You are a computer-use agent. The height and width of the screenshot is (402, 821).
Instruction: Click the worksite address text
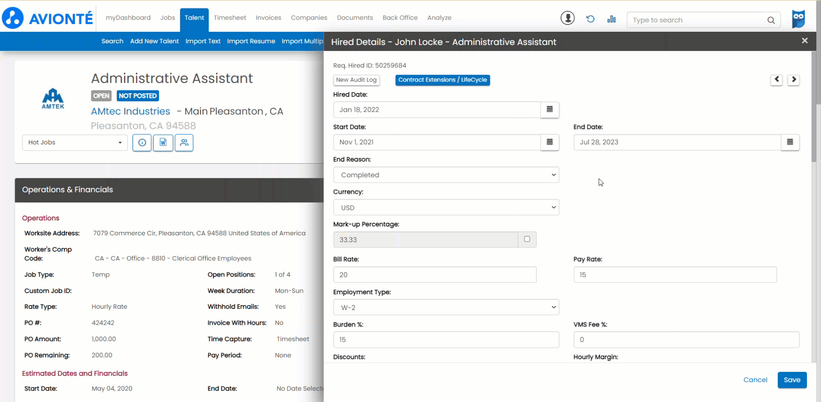click(x=199, y=233)
